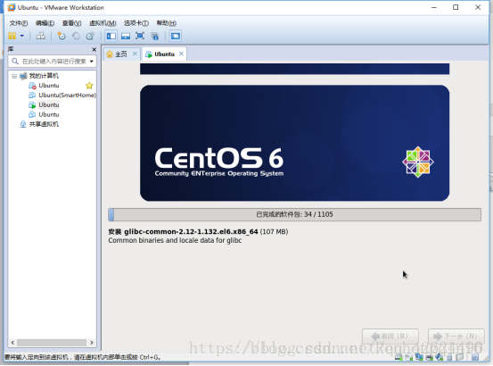Click the library search magnifier icon

(15, 61)
